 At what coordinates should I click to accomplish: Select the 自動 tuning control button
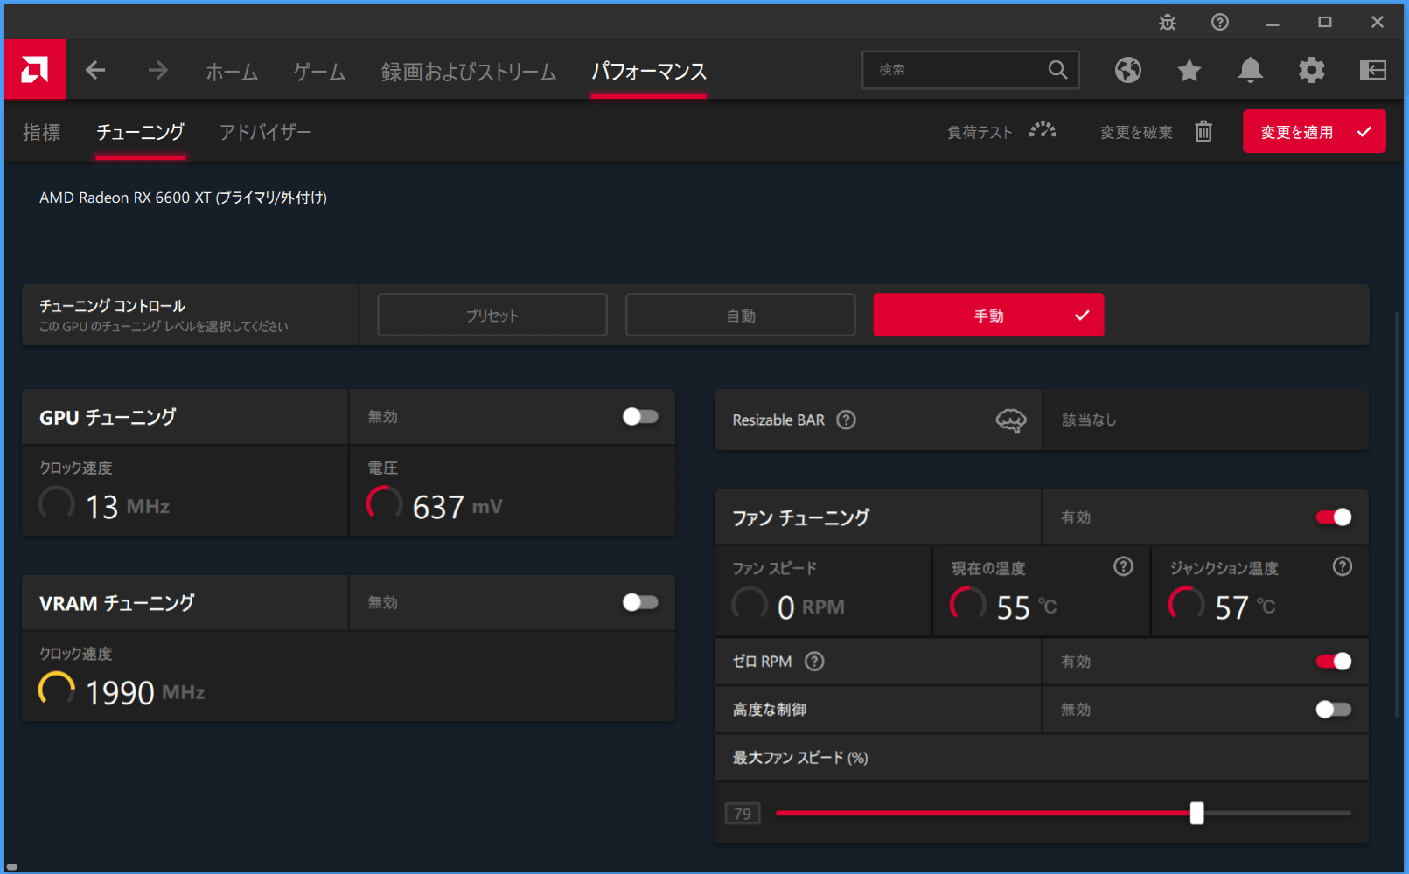tap(741, 315)
